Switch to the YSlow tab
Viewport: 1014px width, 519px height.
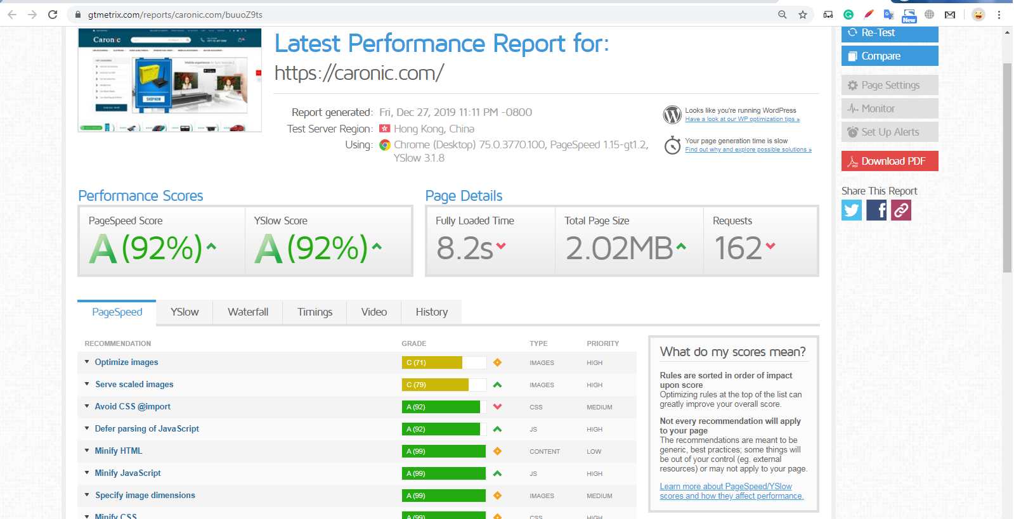tap(185, 312)
